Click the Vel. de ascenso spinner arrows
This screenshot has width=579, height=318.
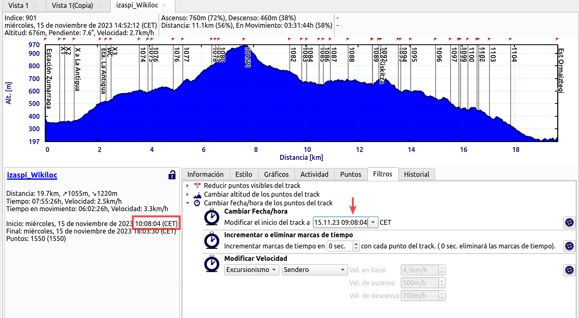pyautogui.click(x=442, y=283)
